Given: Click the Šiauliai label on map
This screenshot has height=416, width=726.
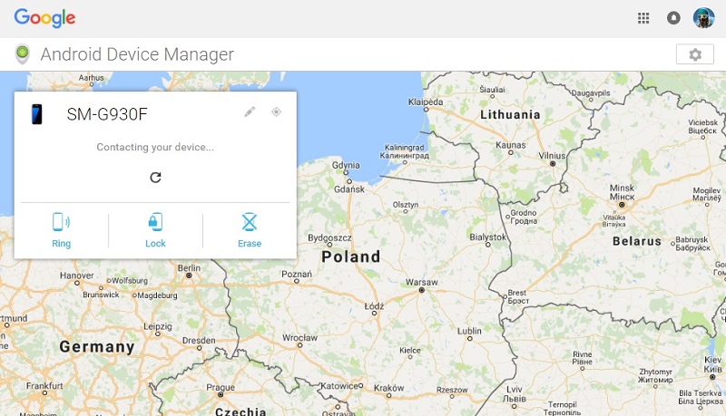Looking at the screenshot, I should (x=492, y=89).
